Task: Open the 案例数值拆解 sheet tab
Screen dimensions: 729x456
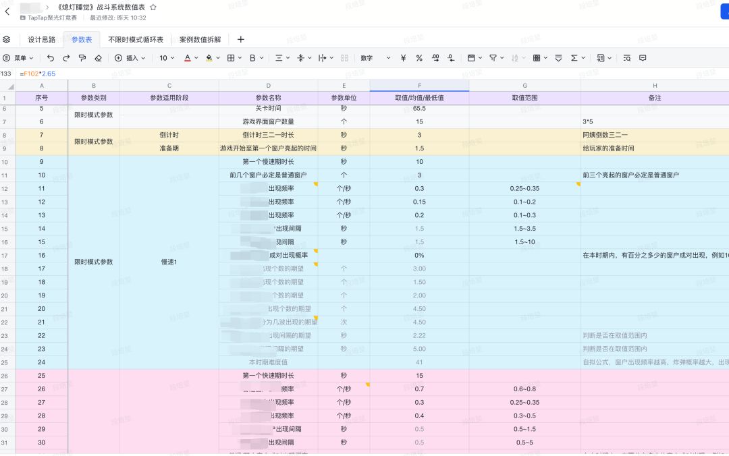Action: (200, 40)
